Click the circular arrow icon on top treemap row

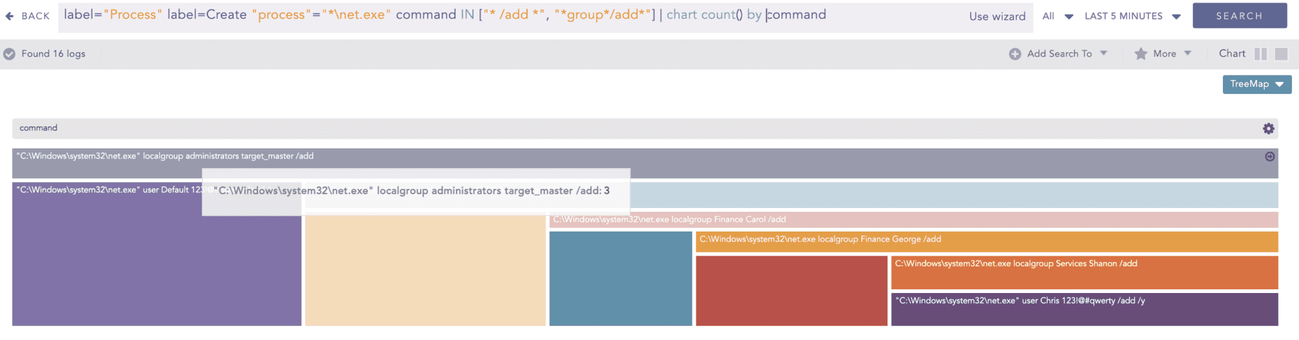click(x=1270, y=157)
